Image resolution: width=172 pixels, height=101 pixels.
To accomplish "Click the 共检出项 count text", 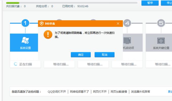I will [44, 6].
